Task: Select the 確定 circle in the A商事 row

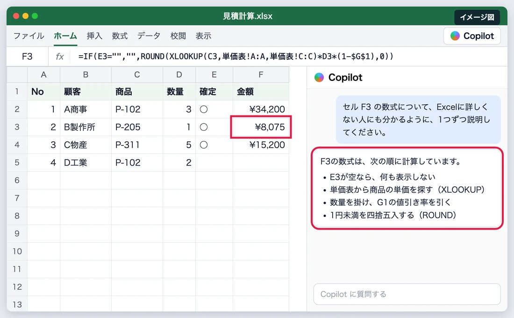Action: click(204, 109)
